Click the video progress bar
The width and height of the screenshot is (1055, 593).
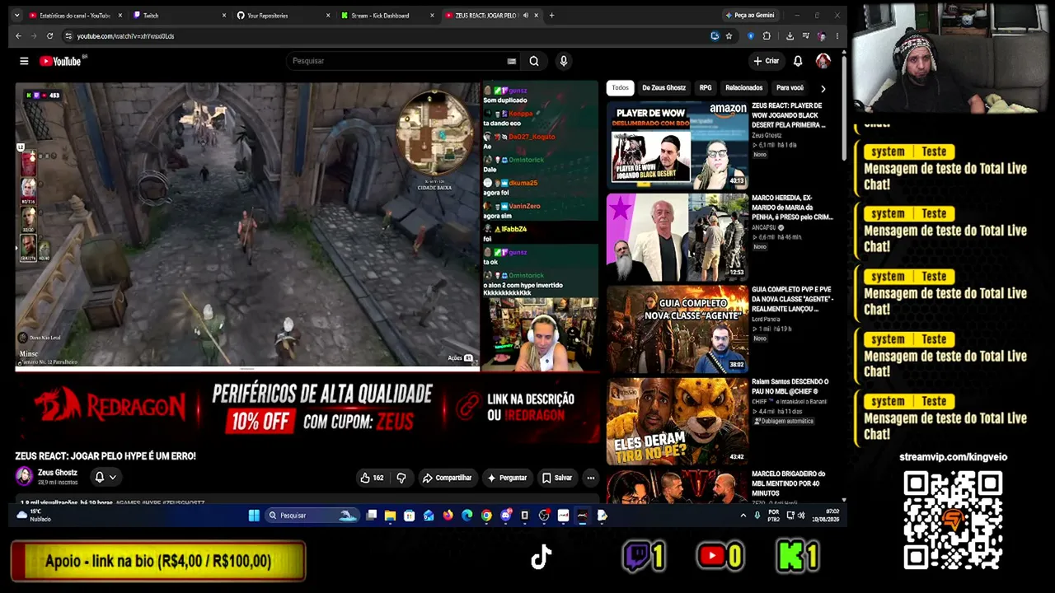(247, 368)
